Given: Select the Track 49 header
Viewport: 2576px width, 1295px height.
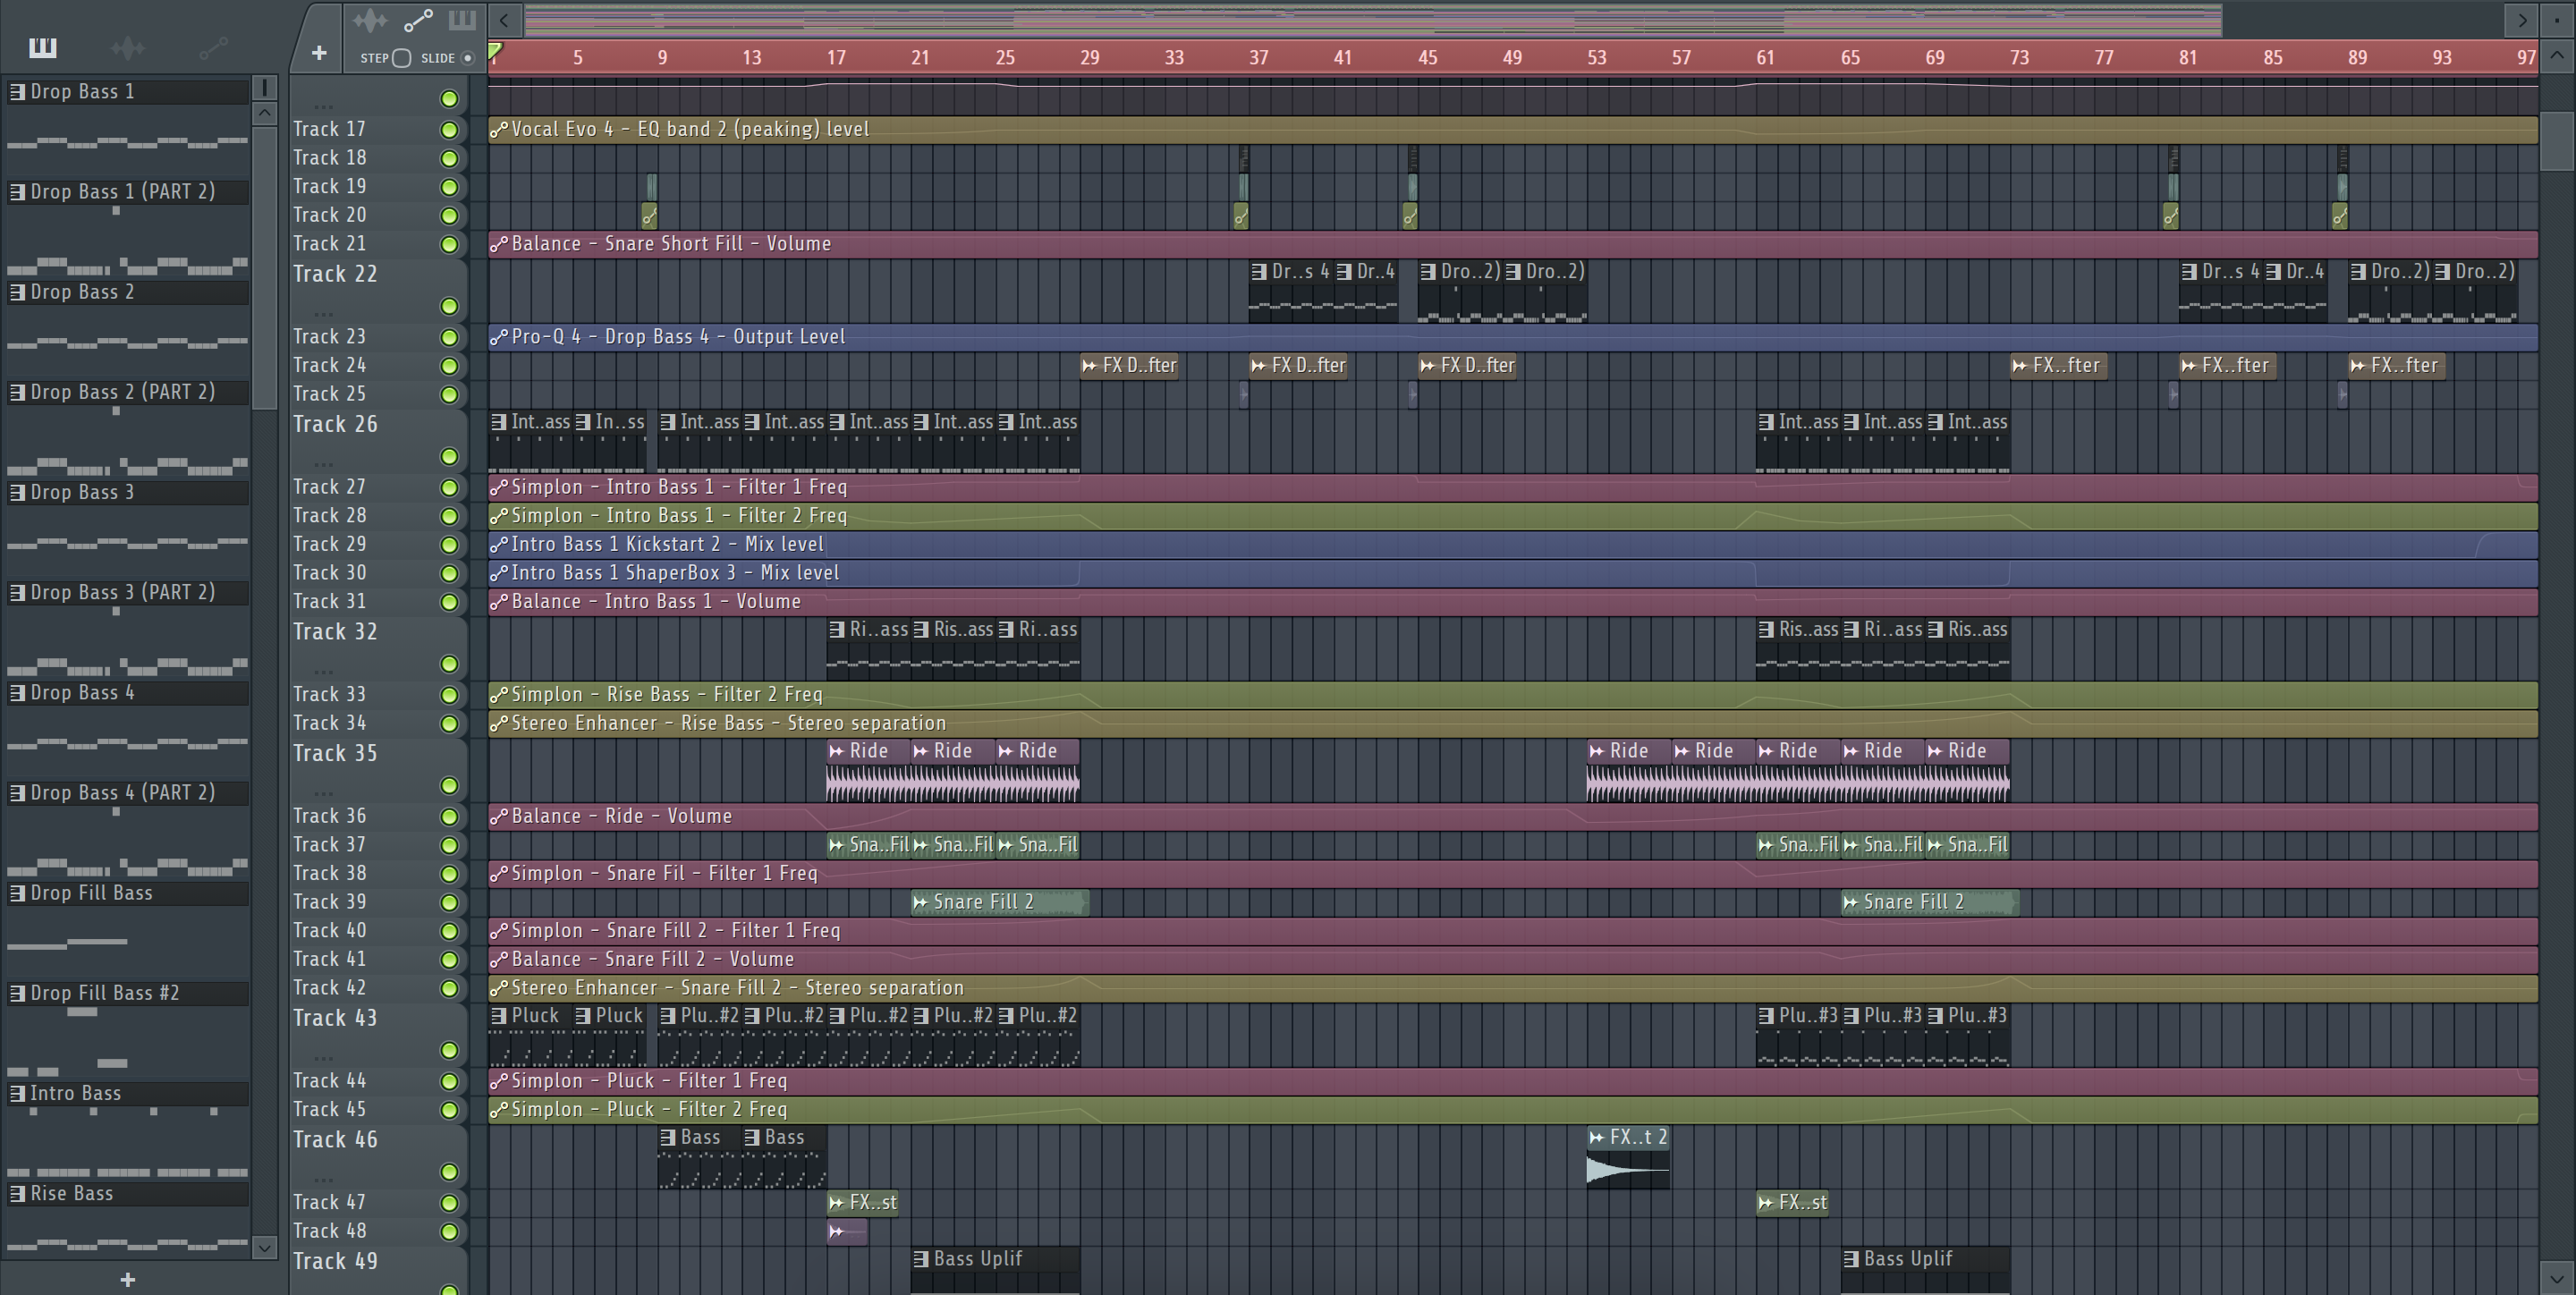Looking at the screenshot, I should pos(379,1269).
